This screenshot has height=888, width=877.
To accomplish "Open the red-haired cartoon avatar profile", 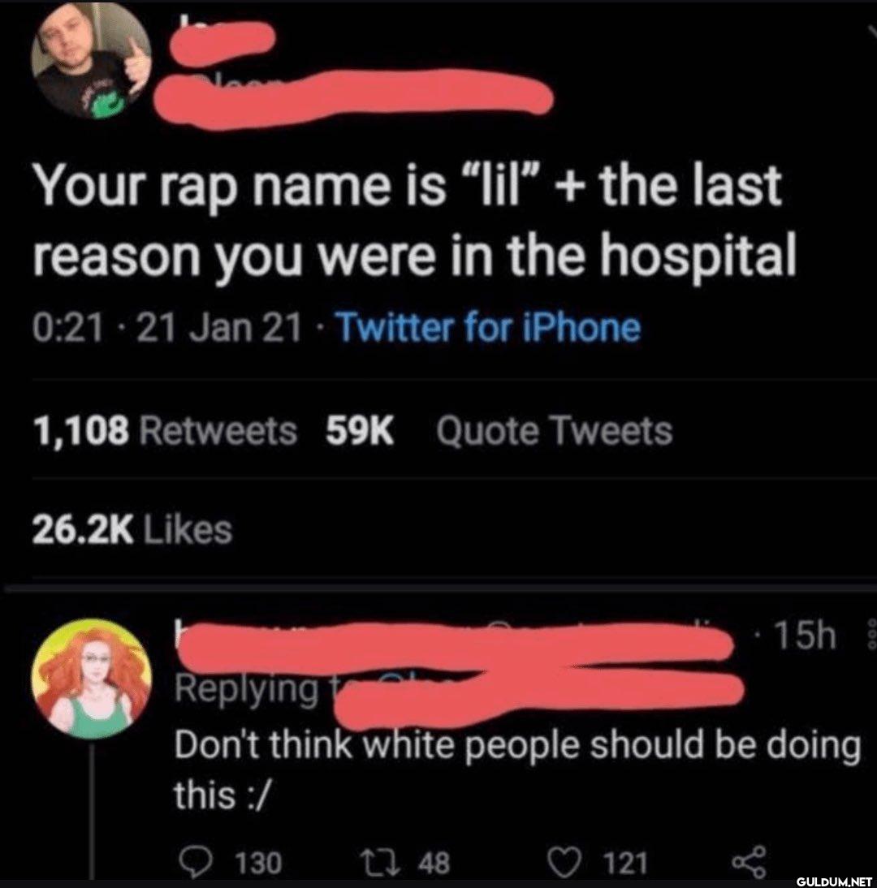I will tap(91, 678).
